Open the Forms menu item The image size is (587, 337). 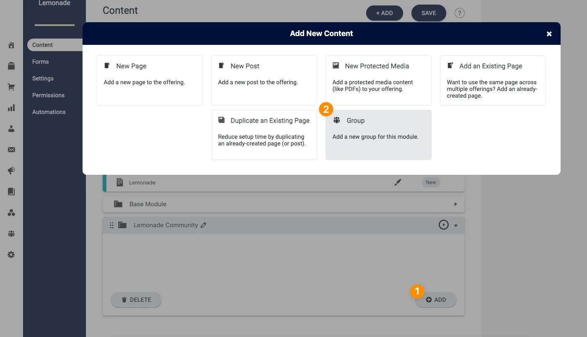(x=41, y=62)
